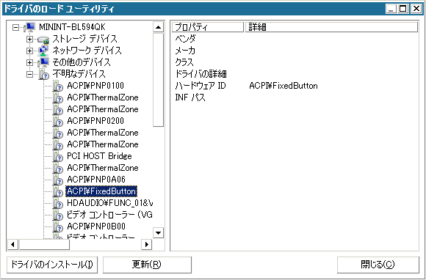Select ネットワーク デバイス in the tree

click(x=87, y=51)
